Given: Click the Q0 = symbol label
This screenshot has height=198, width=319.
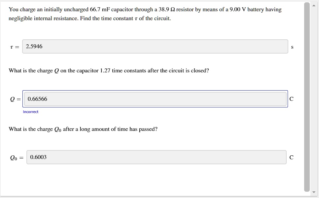Looking at the screenshot, I should point(16,157).
